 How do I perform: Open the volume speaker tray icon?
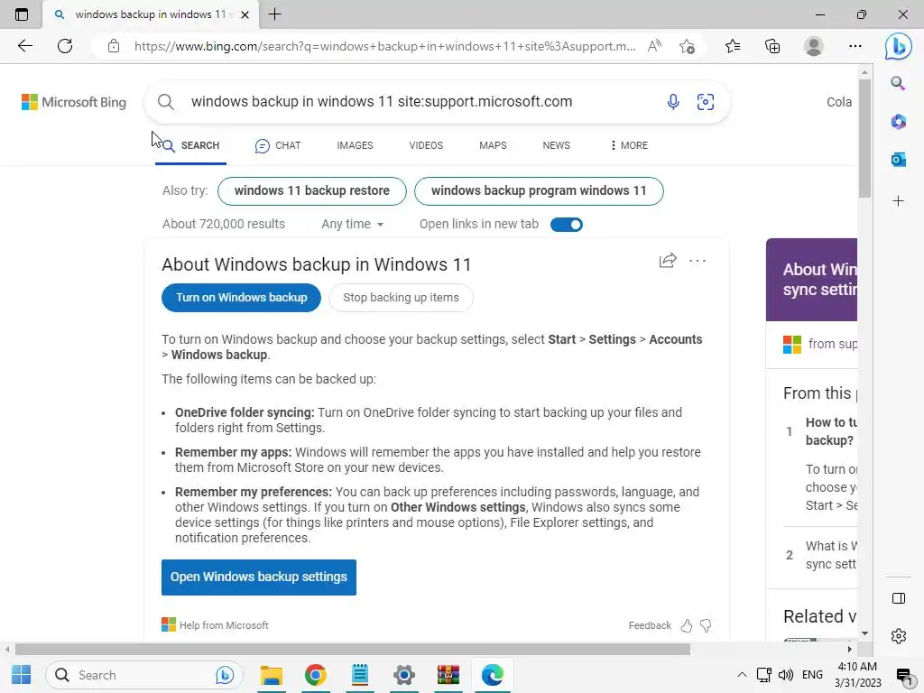tap(785, 675)
